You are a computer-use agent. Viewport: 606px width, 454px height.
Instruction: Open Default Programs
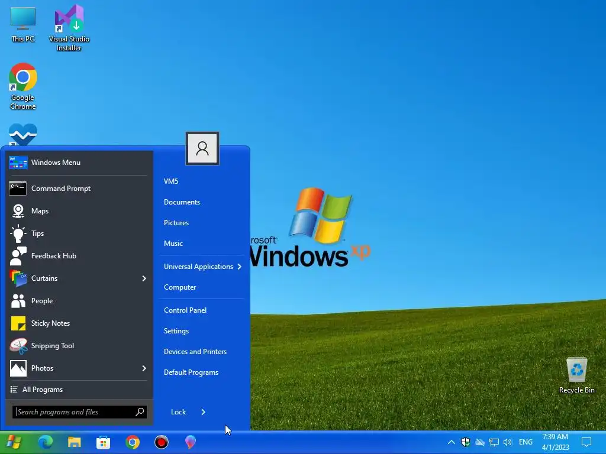(x=191, y=372)
